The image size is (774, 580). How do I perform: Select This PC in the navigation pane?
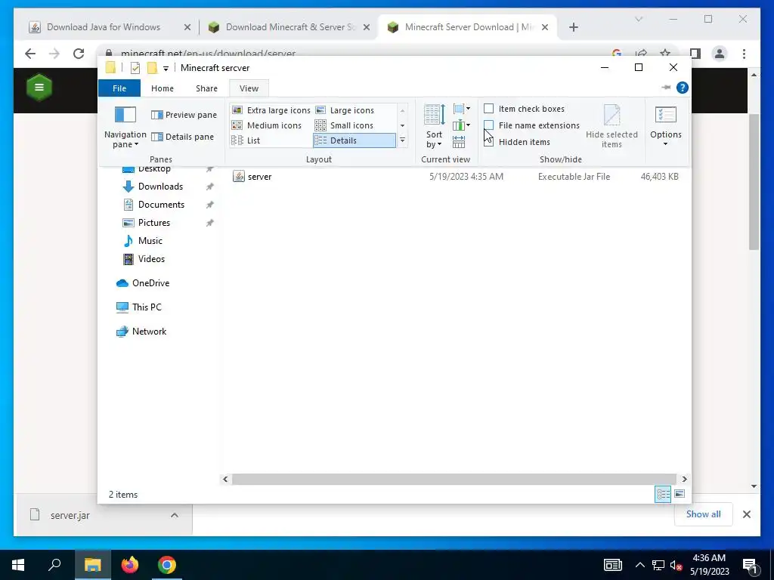coord(147,307)
